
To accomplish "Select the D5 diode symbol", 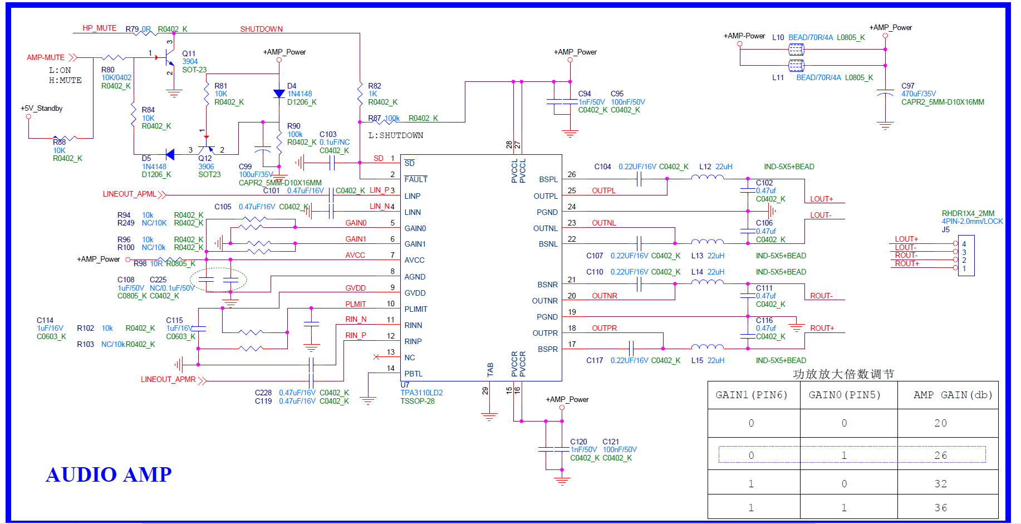I will (170, 154).
